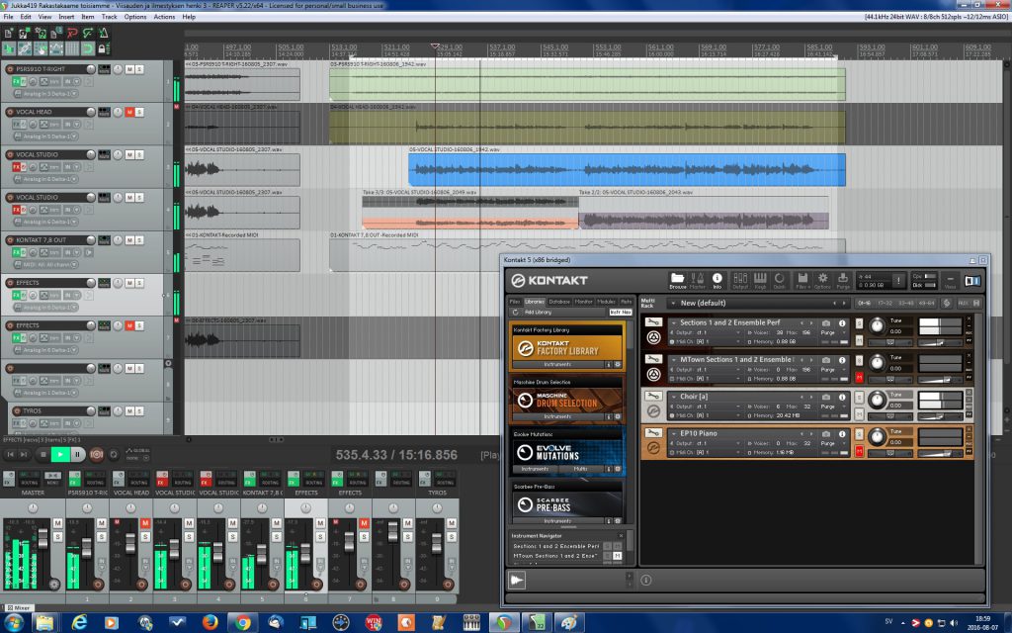Click the green redo arrow toolbar icon
Screen dimensions: 1012x633
click(87, 33)
